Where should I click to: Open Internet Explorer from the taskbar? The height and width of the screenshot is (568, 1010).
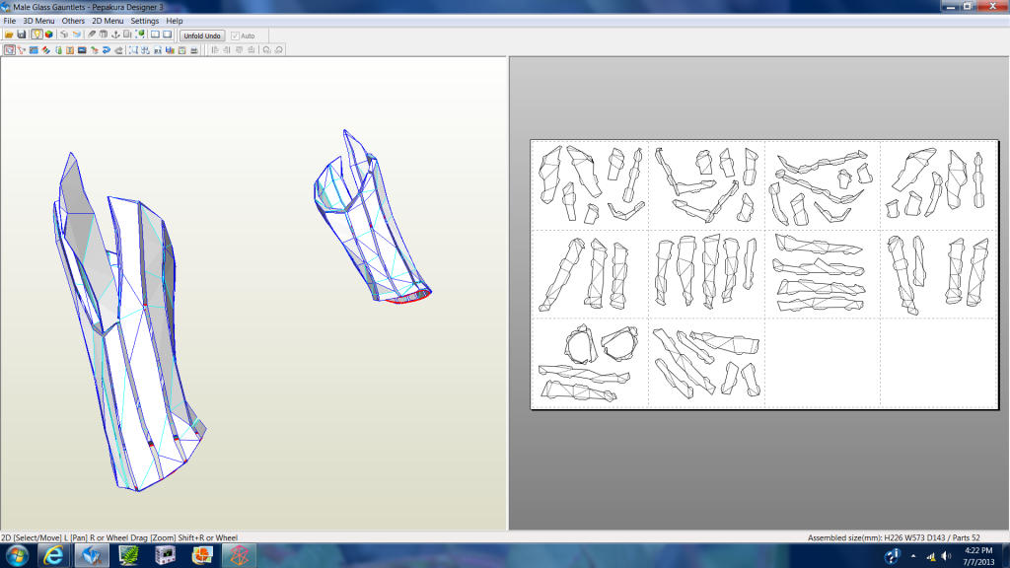(x=53, y=555)
